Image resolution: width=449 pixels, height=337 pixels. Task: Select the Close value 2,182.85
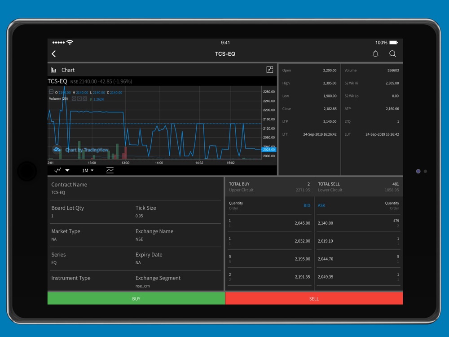[x=330, y=109]
